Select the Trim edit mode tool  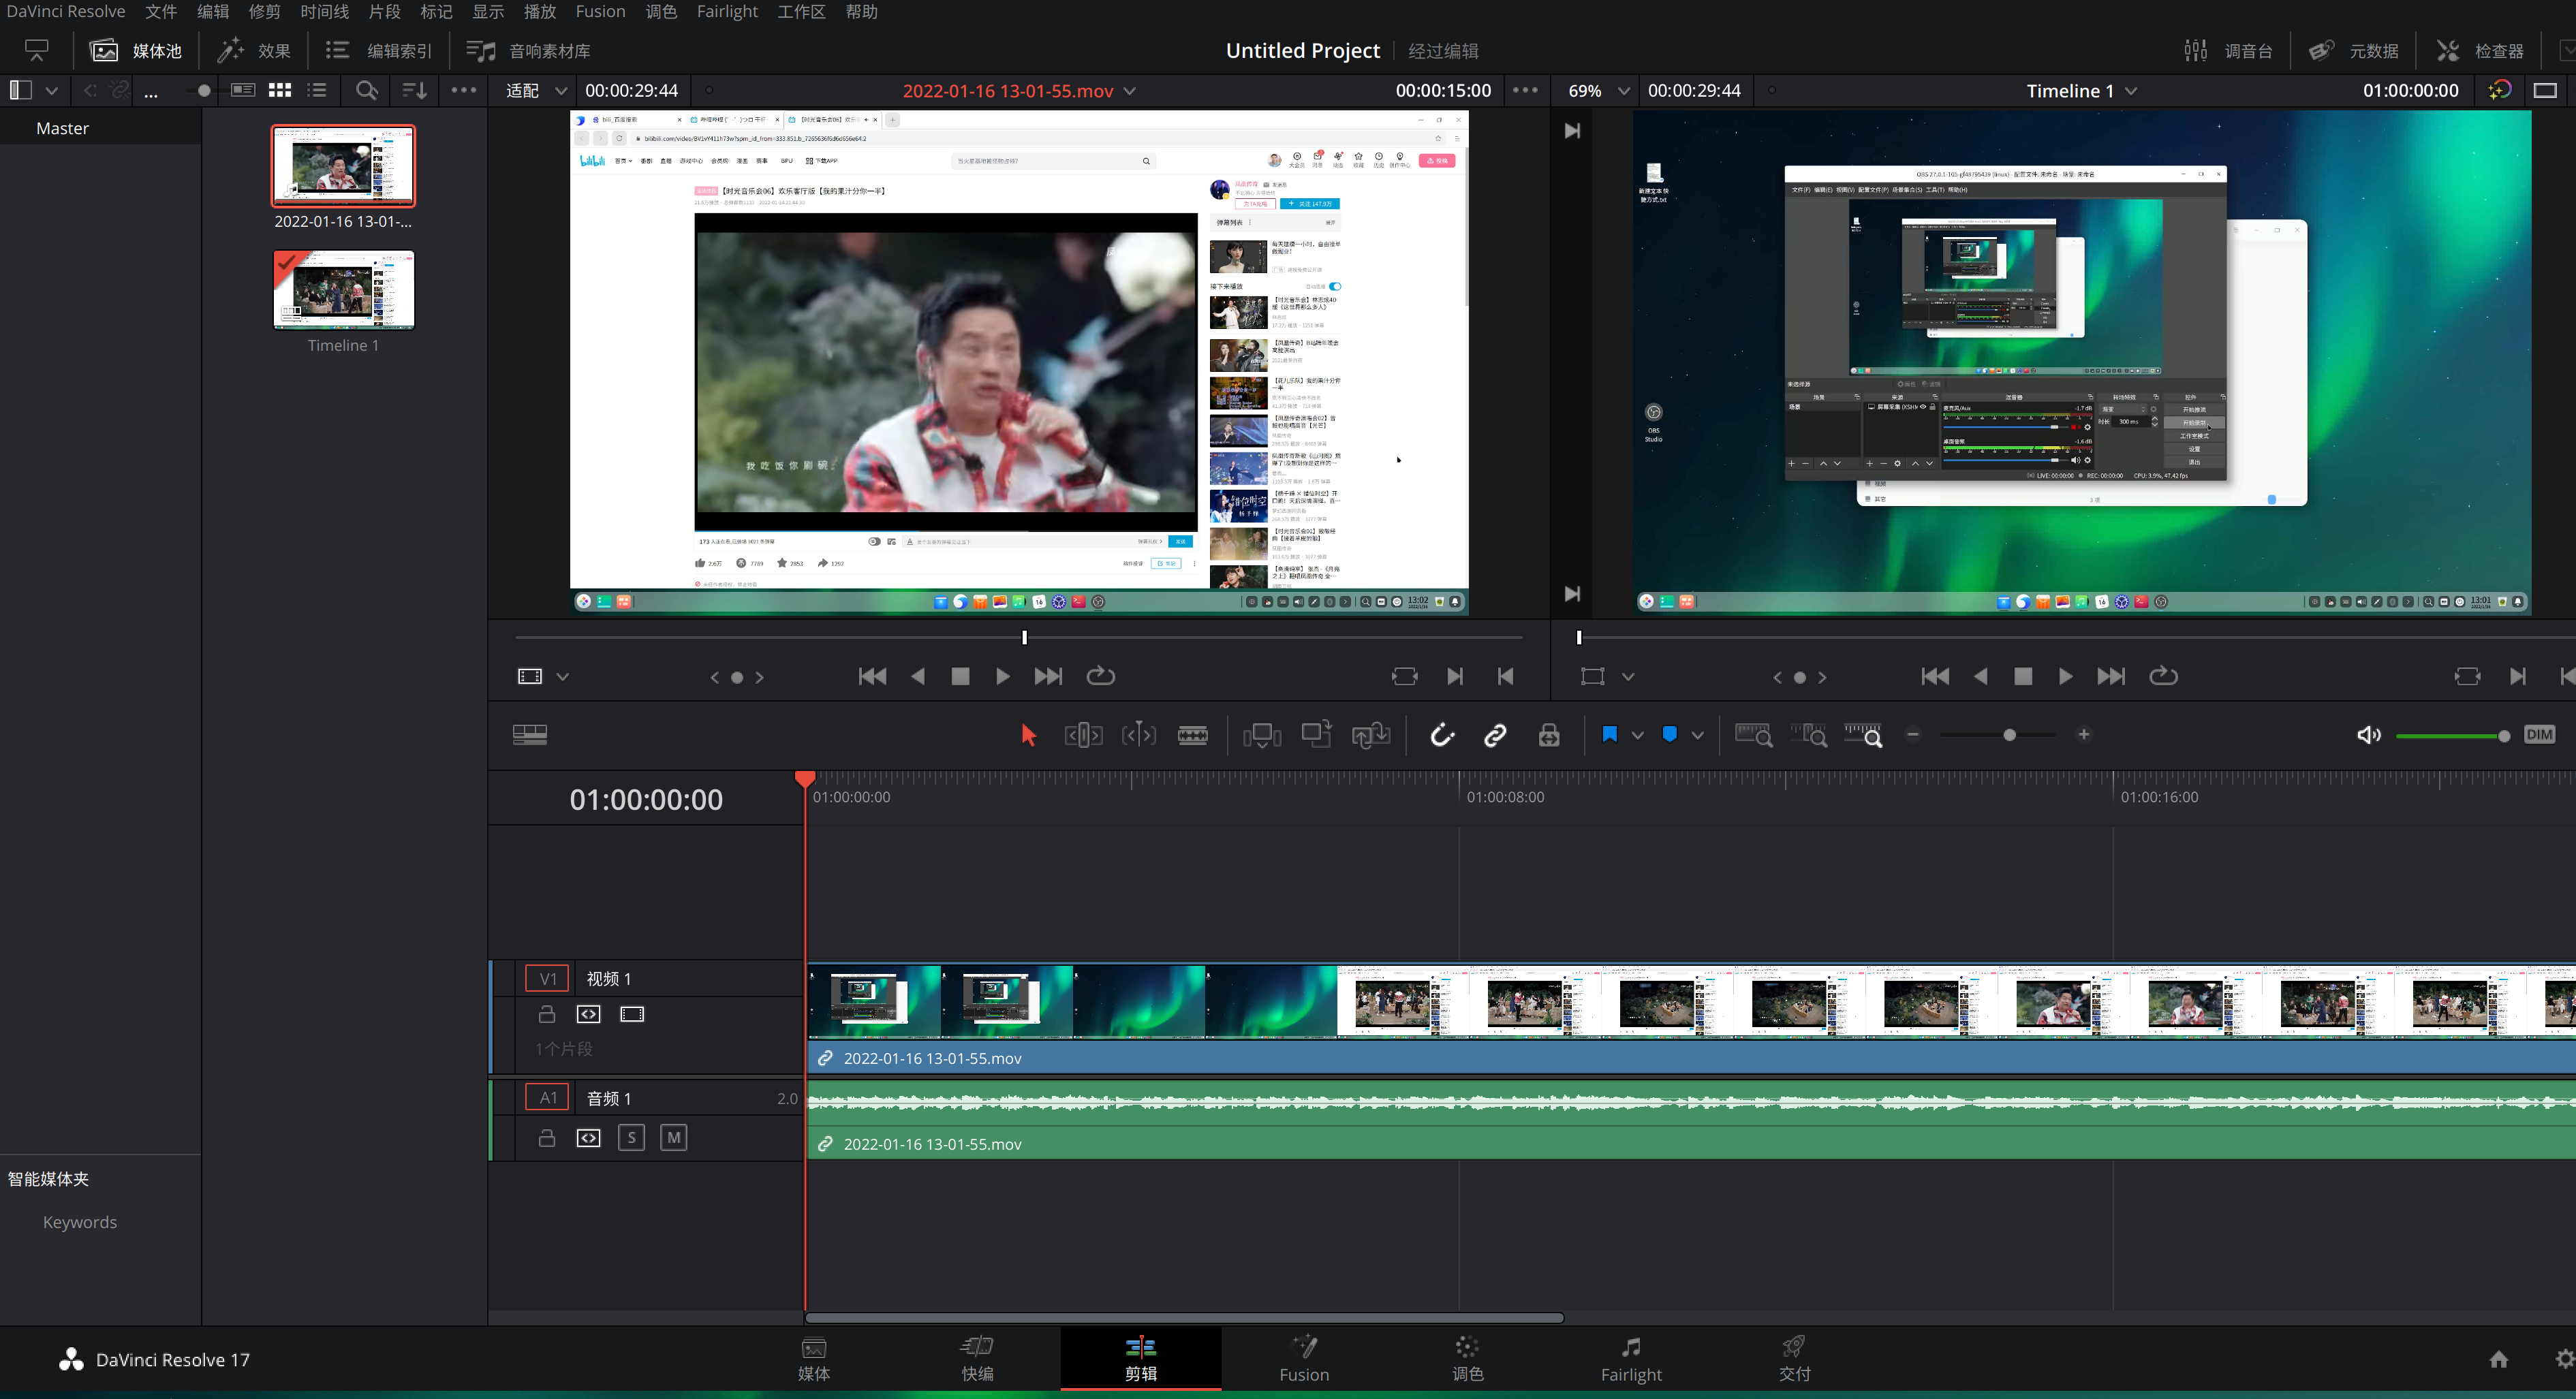point(1083,735)
